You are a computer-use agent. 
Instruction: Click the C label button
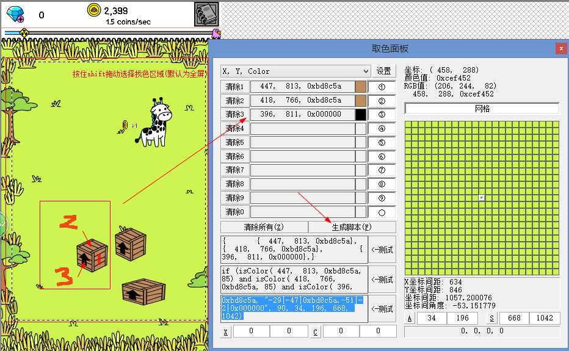click(316, 331)
